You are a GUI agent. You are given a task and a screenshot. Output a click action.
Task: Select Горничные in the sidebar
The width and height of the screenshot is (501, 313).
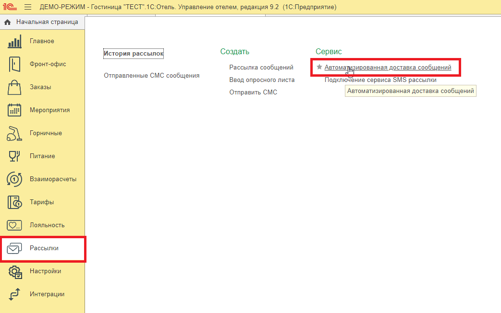click(x=46, y=133)
